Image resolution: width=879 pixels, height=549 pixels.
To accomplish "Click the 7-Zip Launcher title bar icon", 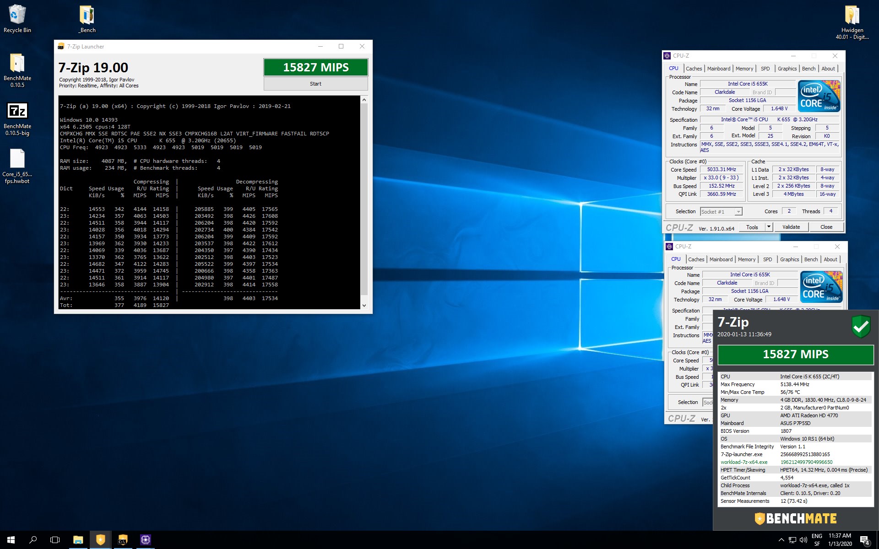I will pyautogui.click(x=61, y=47).
